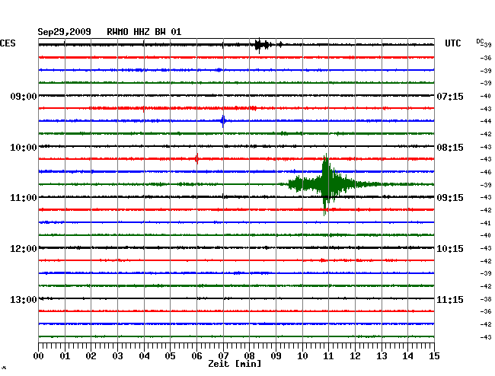This screenshot has width=495, height=376.
Task: Click the 10:15 UTC time label
Action: point(450,249)
